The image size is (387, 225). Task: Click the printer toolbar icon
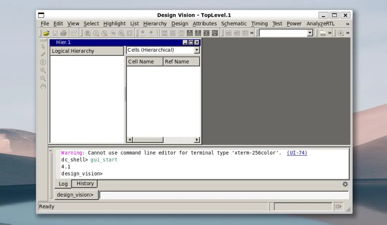(x=63, y=33)
